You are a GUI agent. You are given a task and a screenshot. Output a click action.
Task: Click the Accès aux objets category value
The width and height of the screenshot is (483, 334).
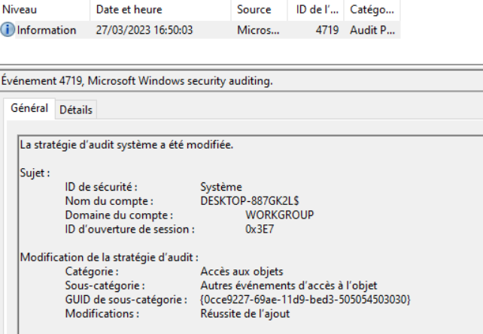(x=241, y=272)
